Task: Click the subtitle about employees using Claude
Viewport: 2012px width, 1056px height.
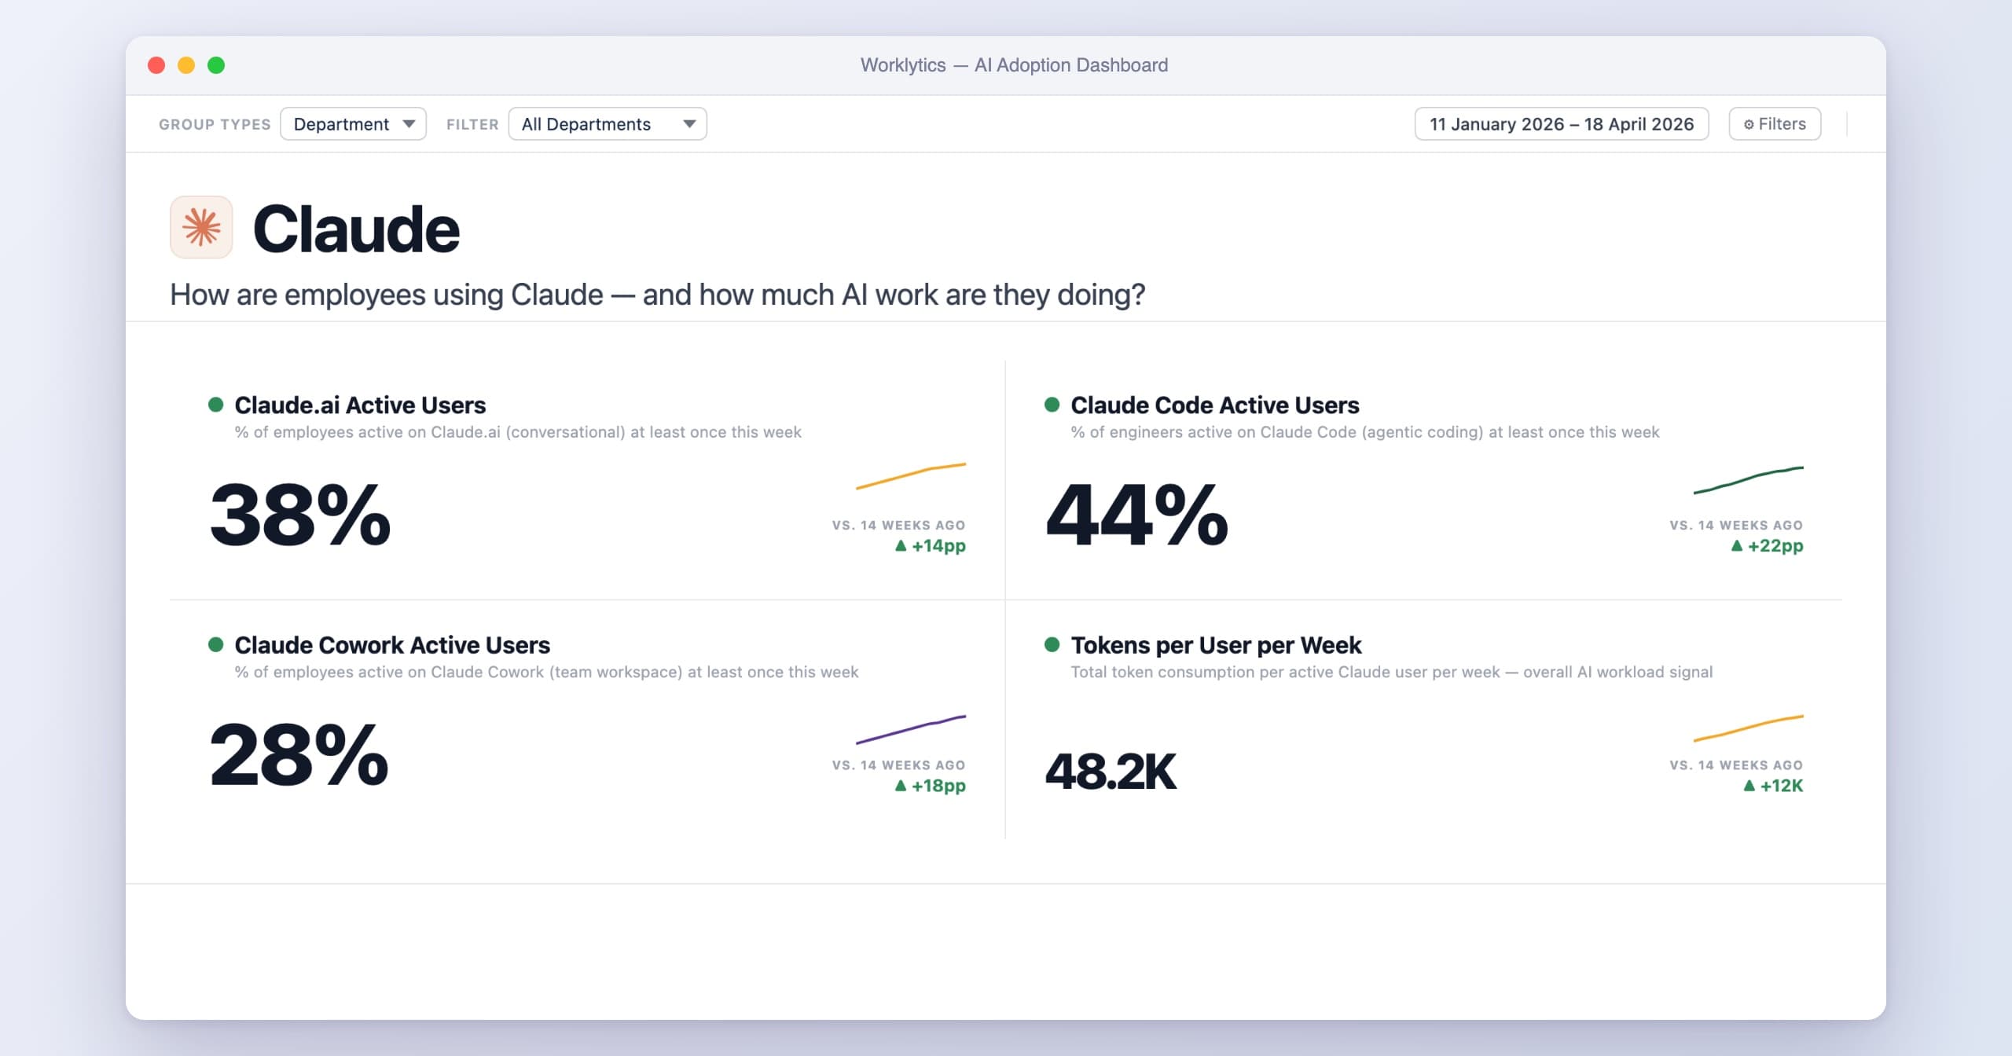Action: coord(657,295)
